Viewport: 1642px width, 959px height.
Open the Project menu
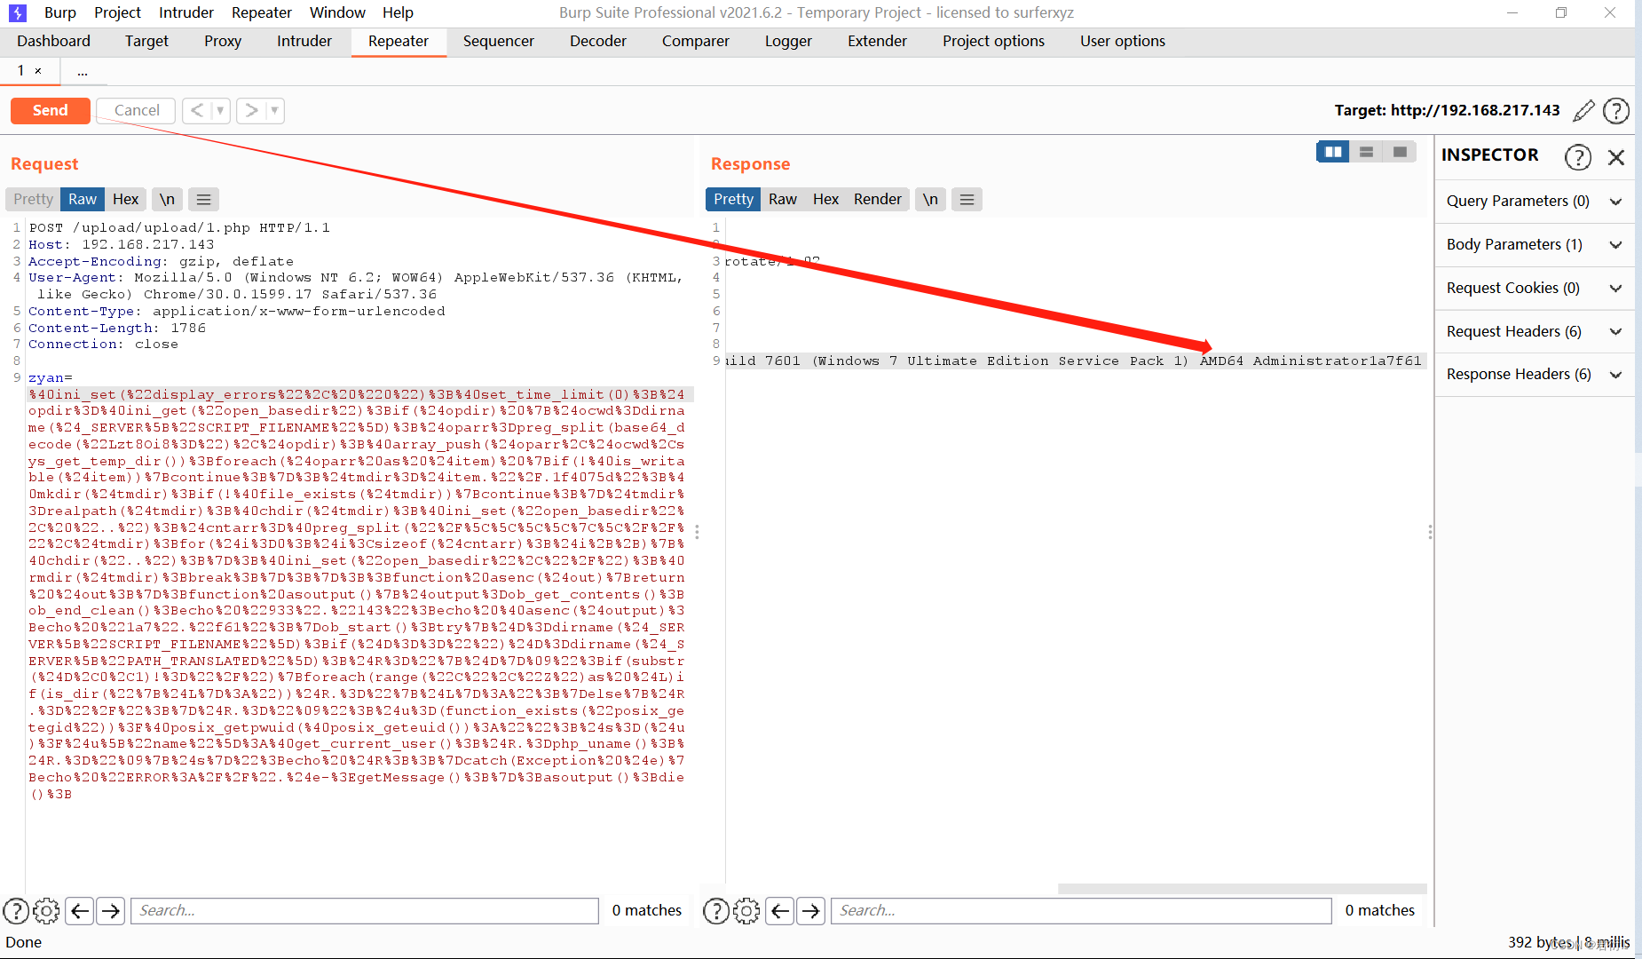click(117, 12)
